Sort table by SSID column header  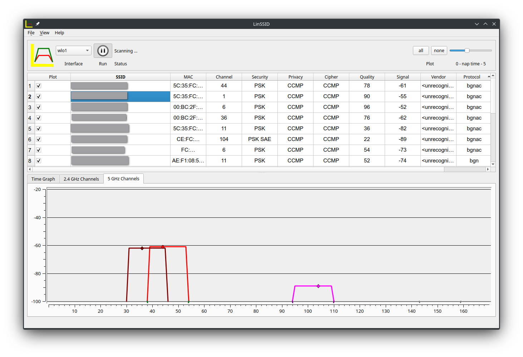120,77
